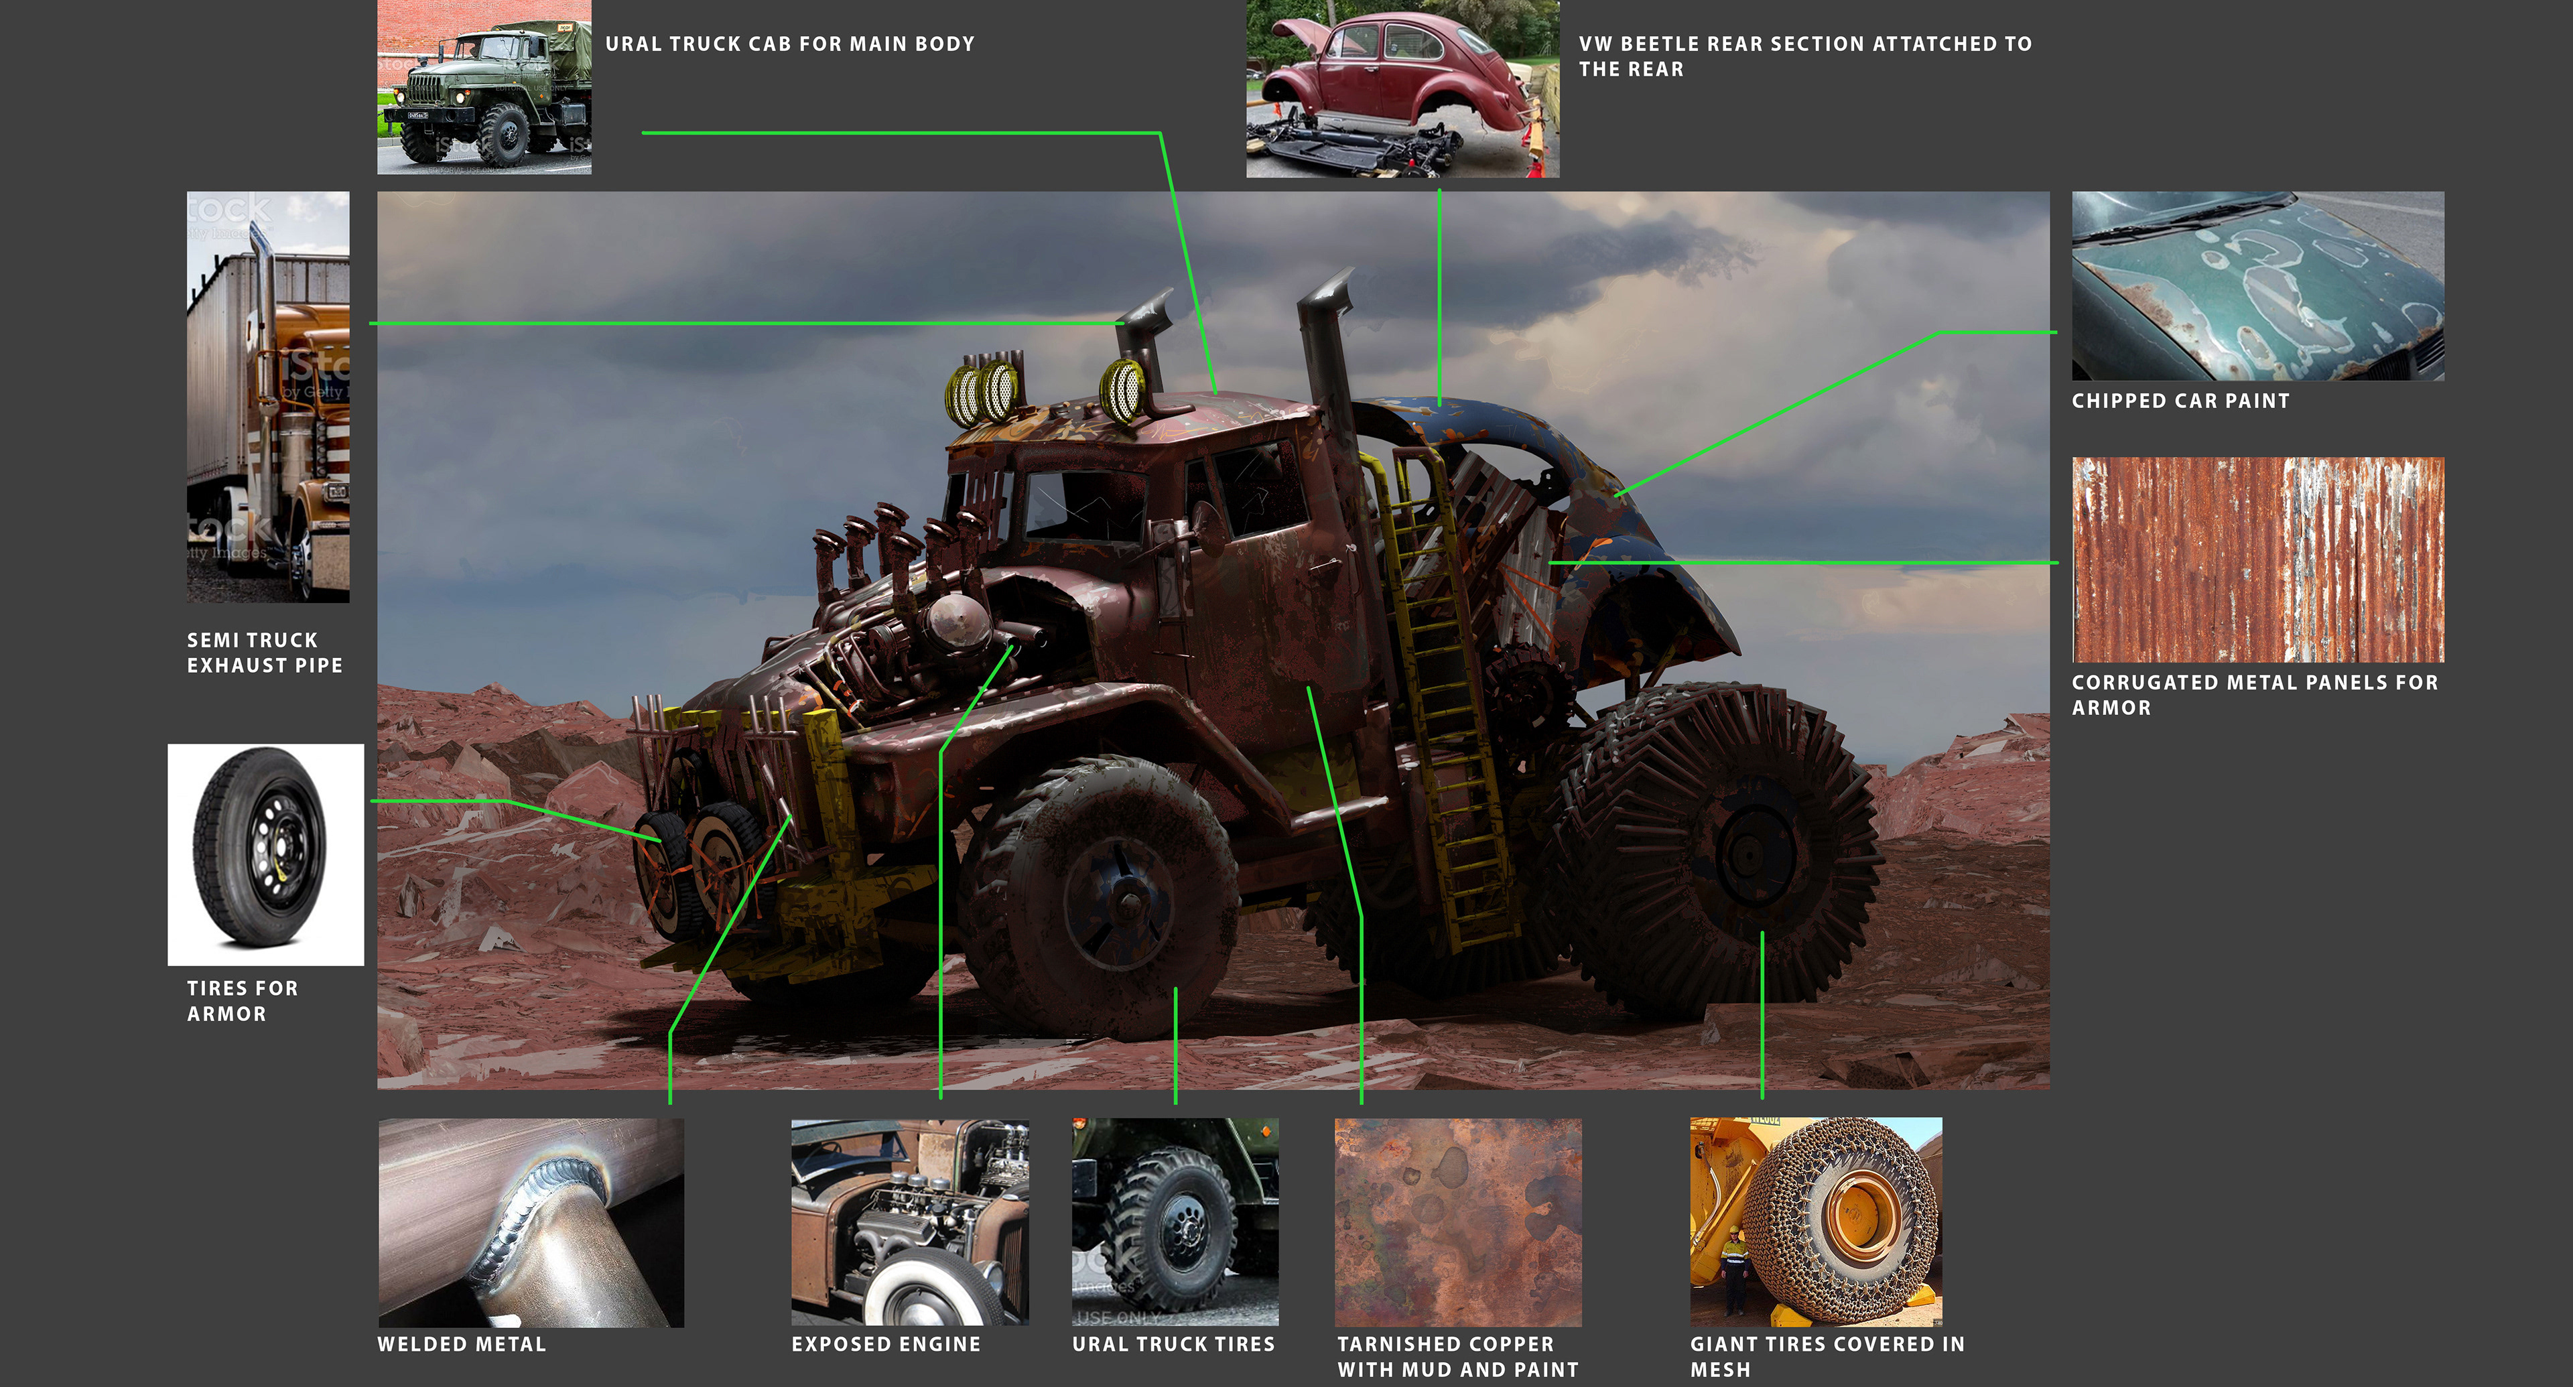Select the semi truck exhaust pipe image
Image resolution: width=2573 pixels, height=1387 pixels.
pyautogui.click(x=268, y=397)
